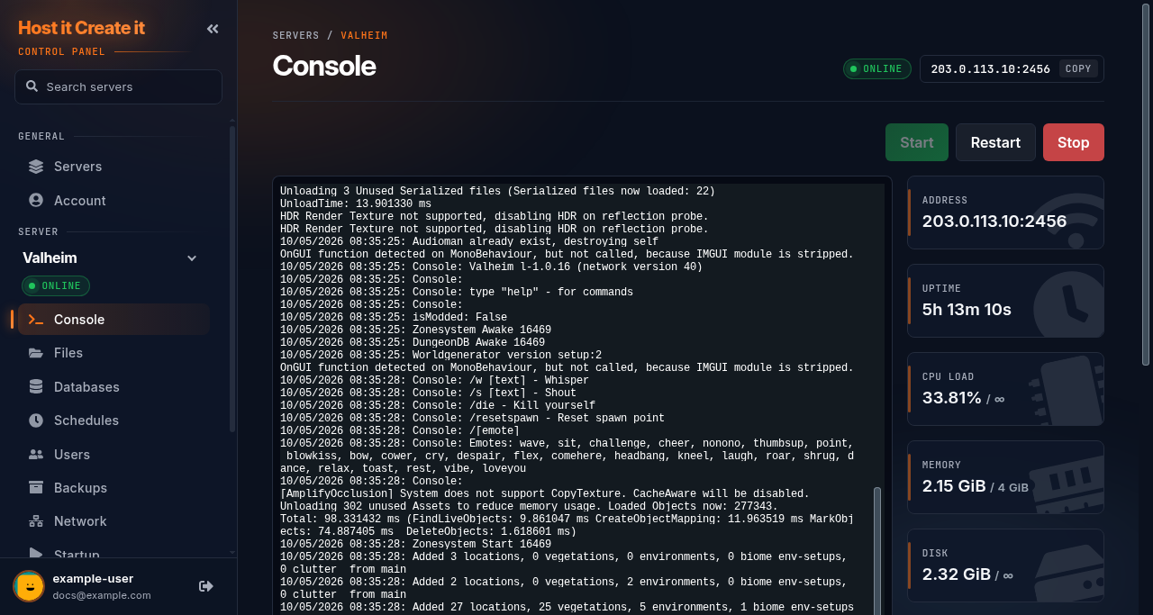This screenshot has height=615, width=1153.
Task: Open the Databases section
Action: (x=113, y=387)
